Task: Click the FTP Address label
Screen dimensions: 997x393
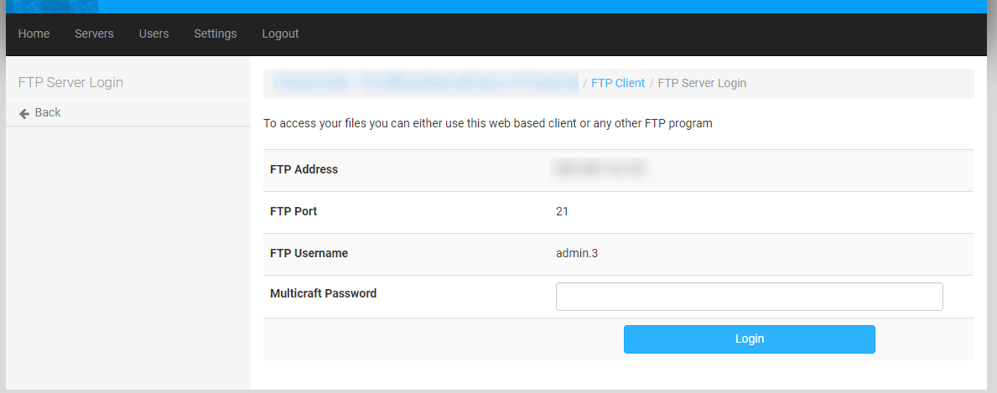Action: click(304, 169)
